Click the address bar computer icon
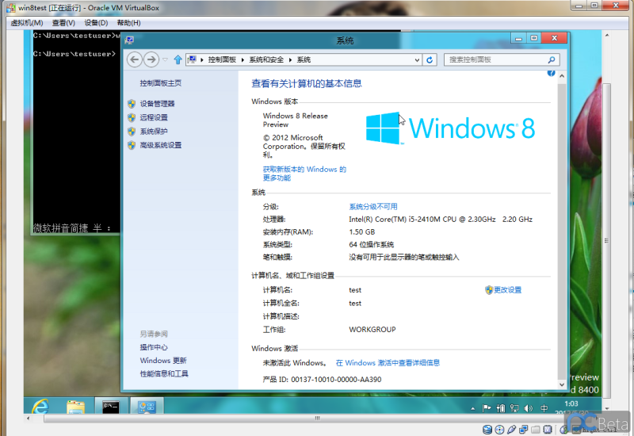 tap(192, 60)
